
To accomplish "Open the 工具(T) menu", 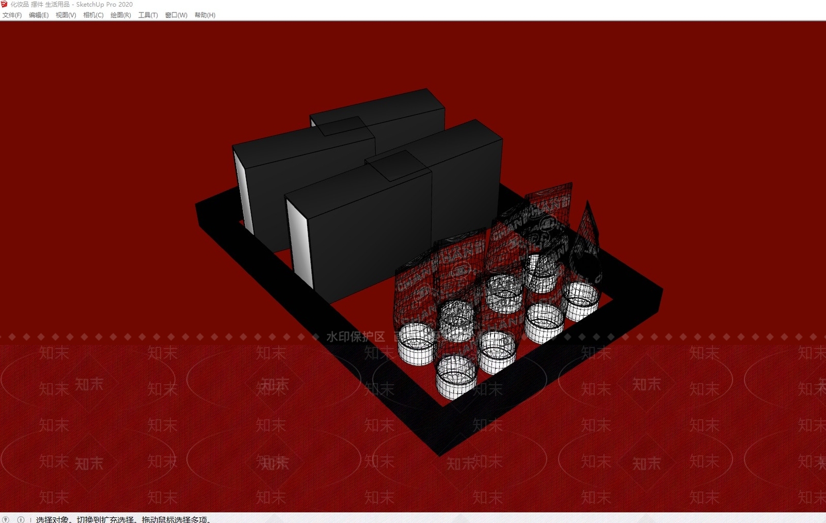I will 148,15.
